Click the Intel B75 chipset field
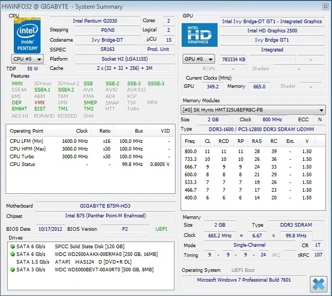Viewport: 332px width, 296px height. [x=105, y=216]
